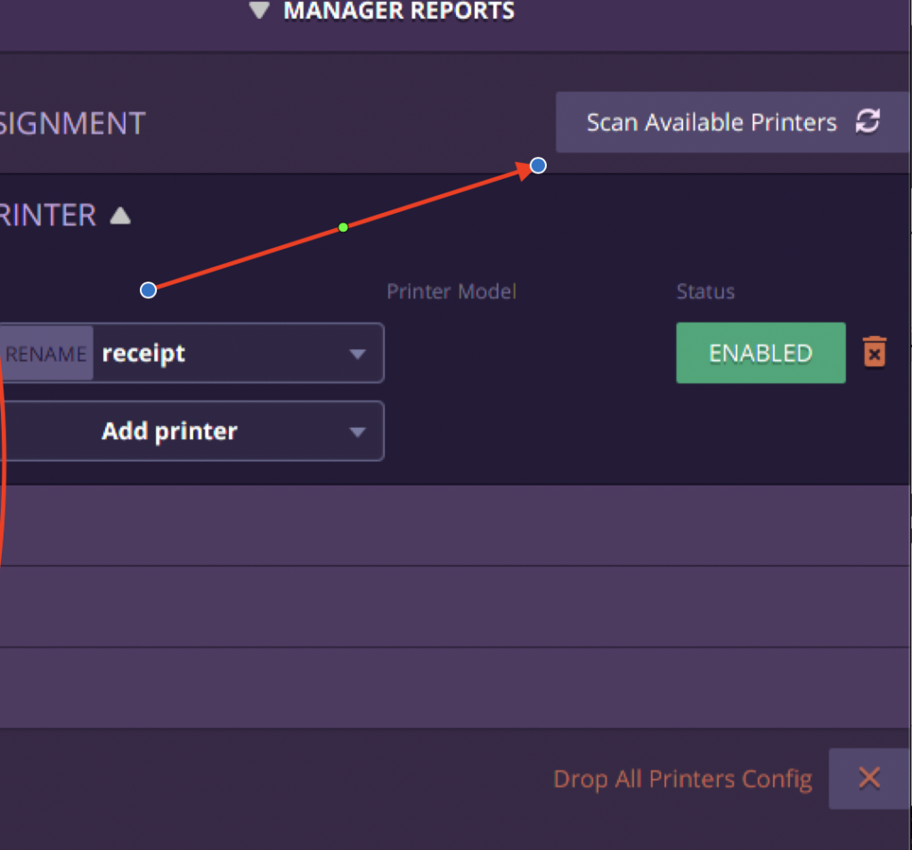Click the trash can icon in the Status column
Viewport: 912px width, 850px height.
(874, 353)
